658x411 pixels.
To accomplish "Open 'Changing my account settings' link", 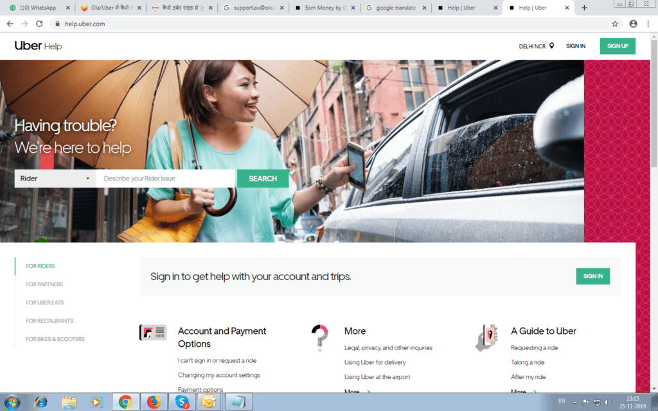I will pyautogui.click(x=218, y=375).
